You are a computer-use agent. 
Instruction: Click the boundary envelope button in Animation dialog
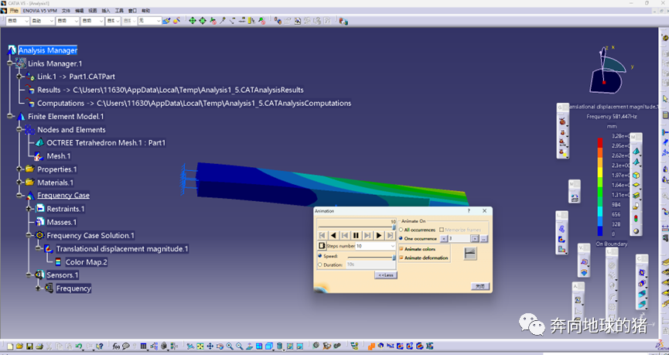[470, 254]
